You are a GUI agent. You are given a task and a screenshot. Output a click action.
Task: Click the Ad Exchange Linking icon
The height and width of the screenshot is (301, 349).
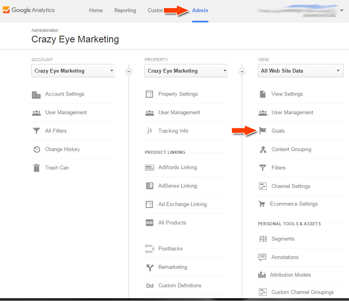(149, 204)
